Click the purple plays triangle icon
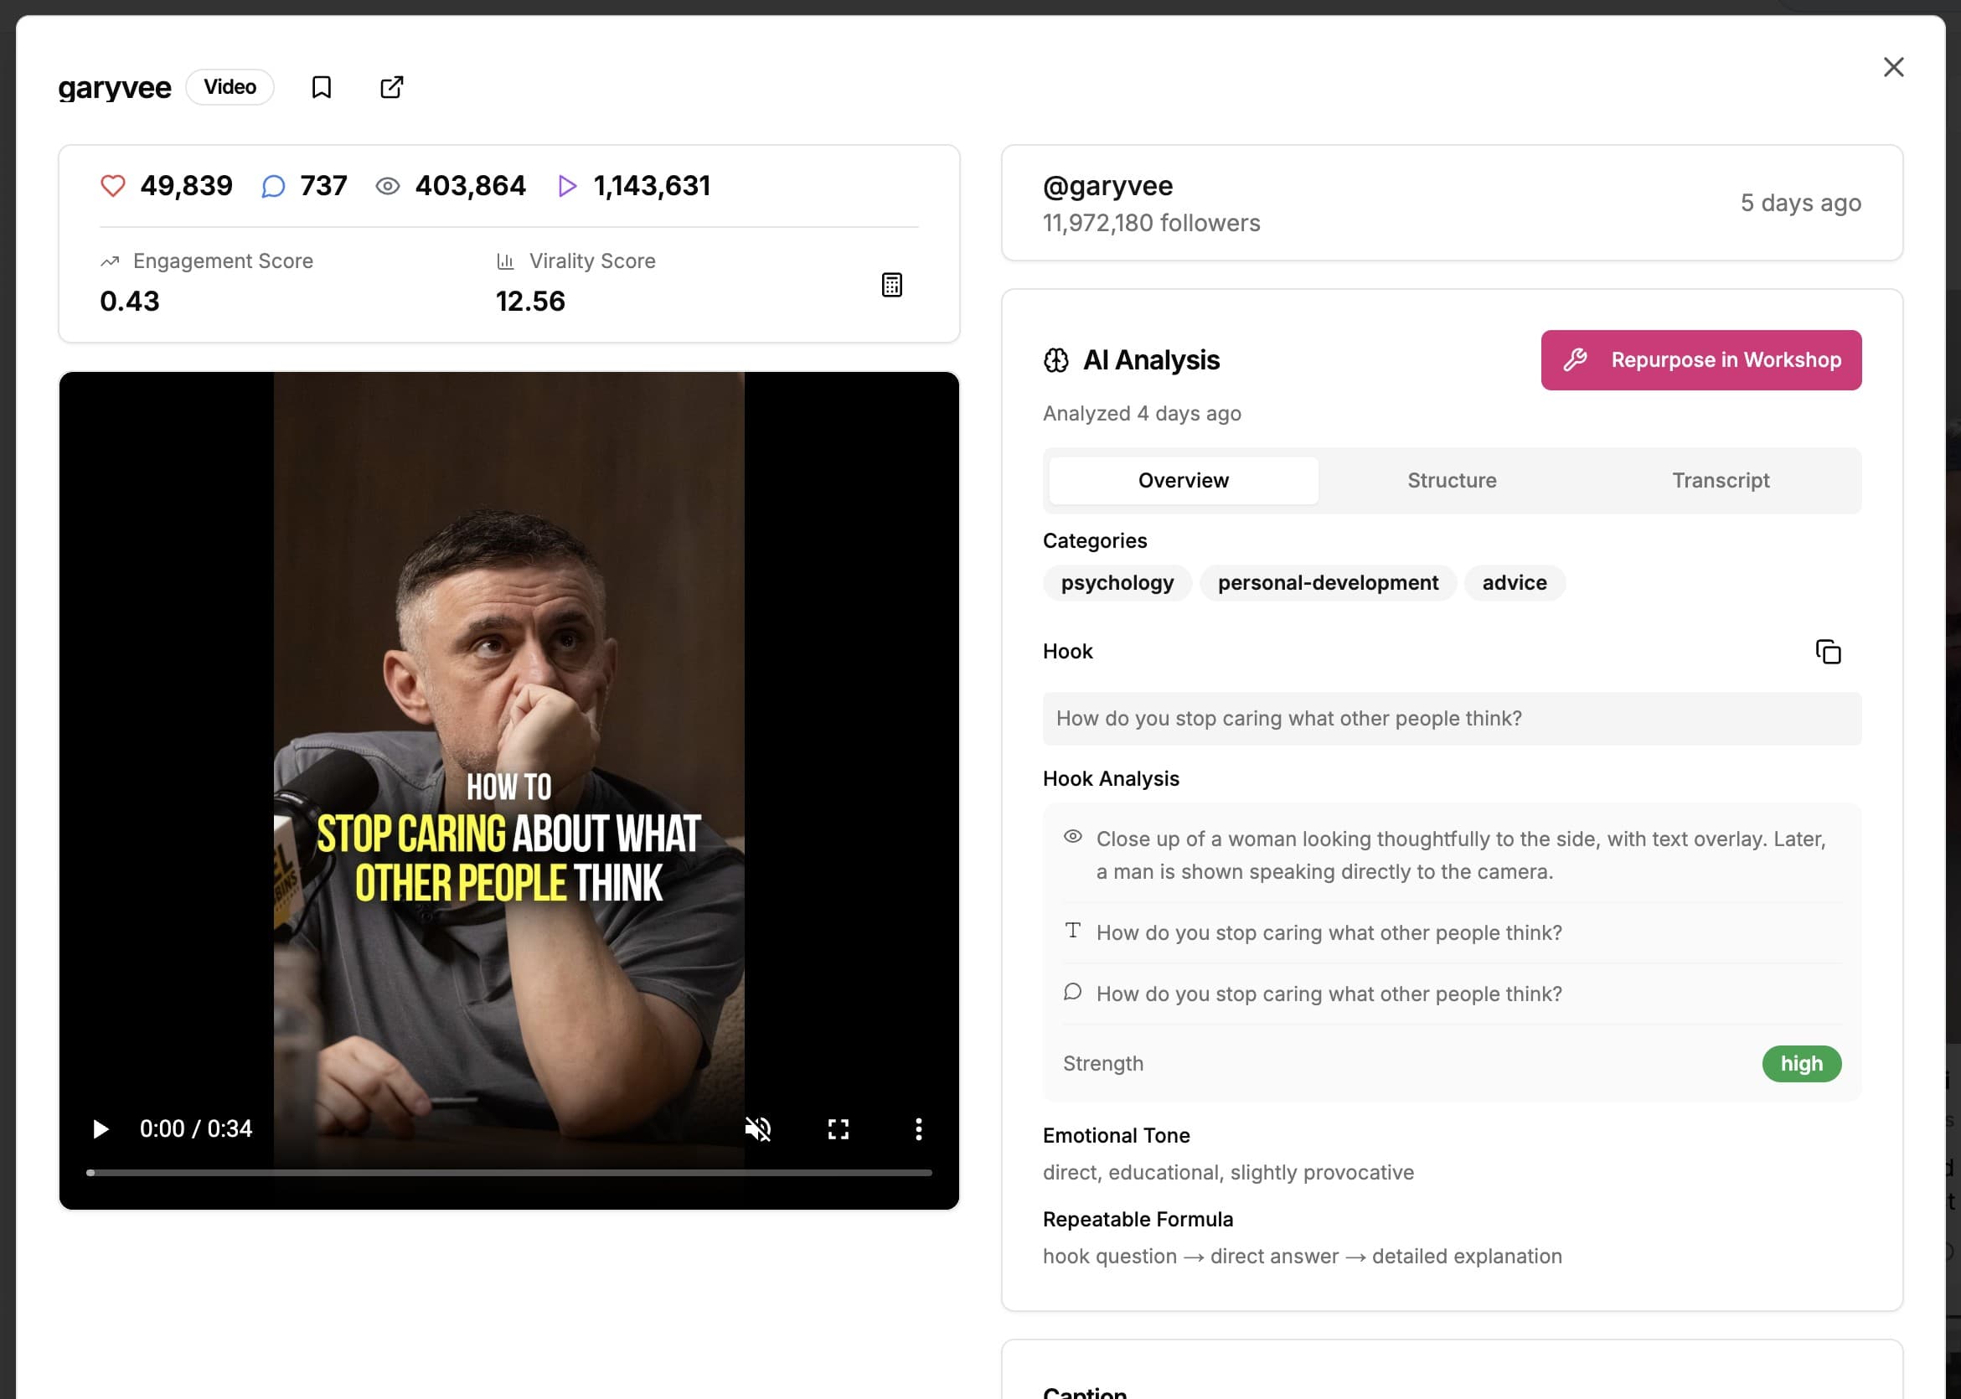The image size is (1961, 1399). tap(566, 186)
